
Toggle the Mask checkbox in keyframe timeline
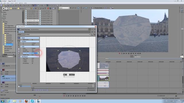coord(19,86)
